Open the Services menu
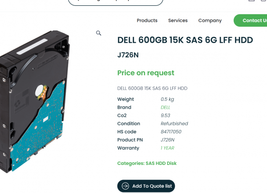This screenshot has width=267, height=193. pos(178,21)
